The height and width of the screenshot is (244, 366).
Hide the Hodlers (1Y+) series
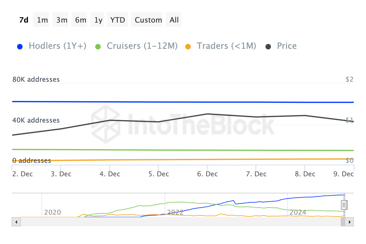[57, 46]
